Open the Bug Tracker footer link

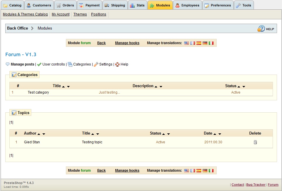pyautogui.click(x=256, y=185)
